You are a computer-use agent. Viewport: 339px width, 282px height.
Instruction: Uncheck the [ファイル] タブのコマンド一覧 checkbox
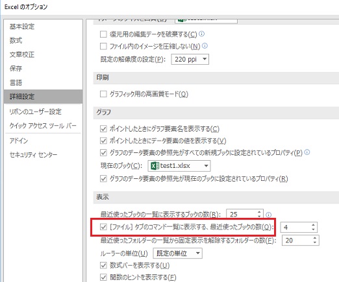pyautogui.click(x=103, y=227)
